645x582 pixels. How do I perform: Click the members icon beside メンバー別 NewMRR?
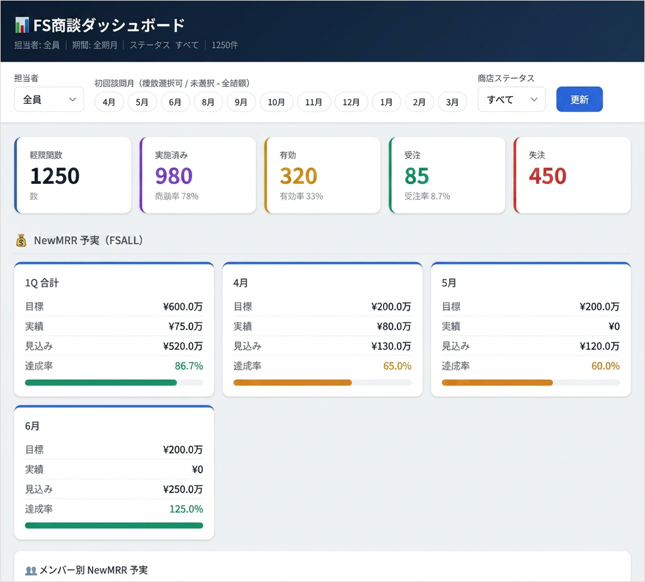(x=31, y=571)
